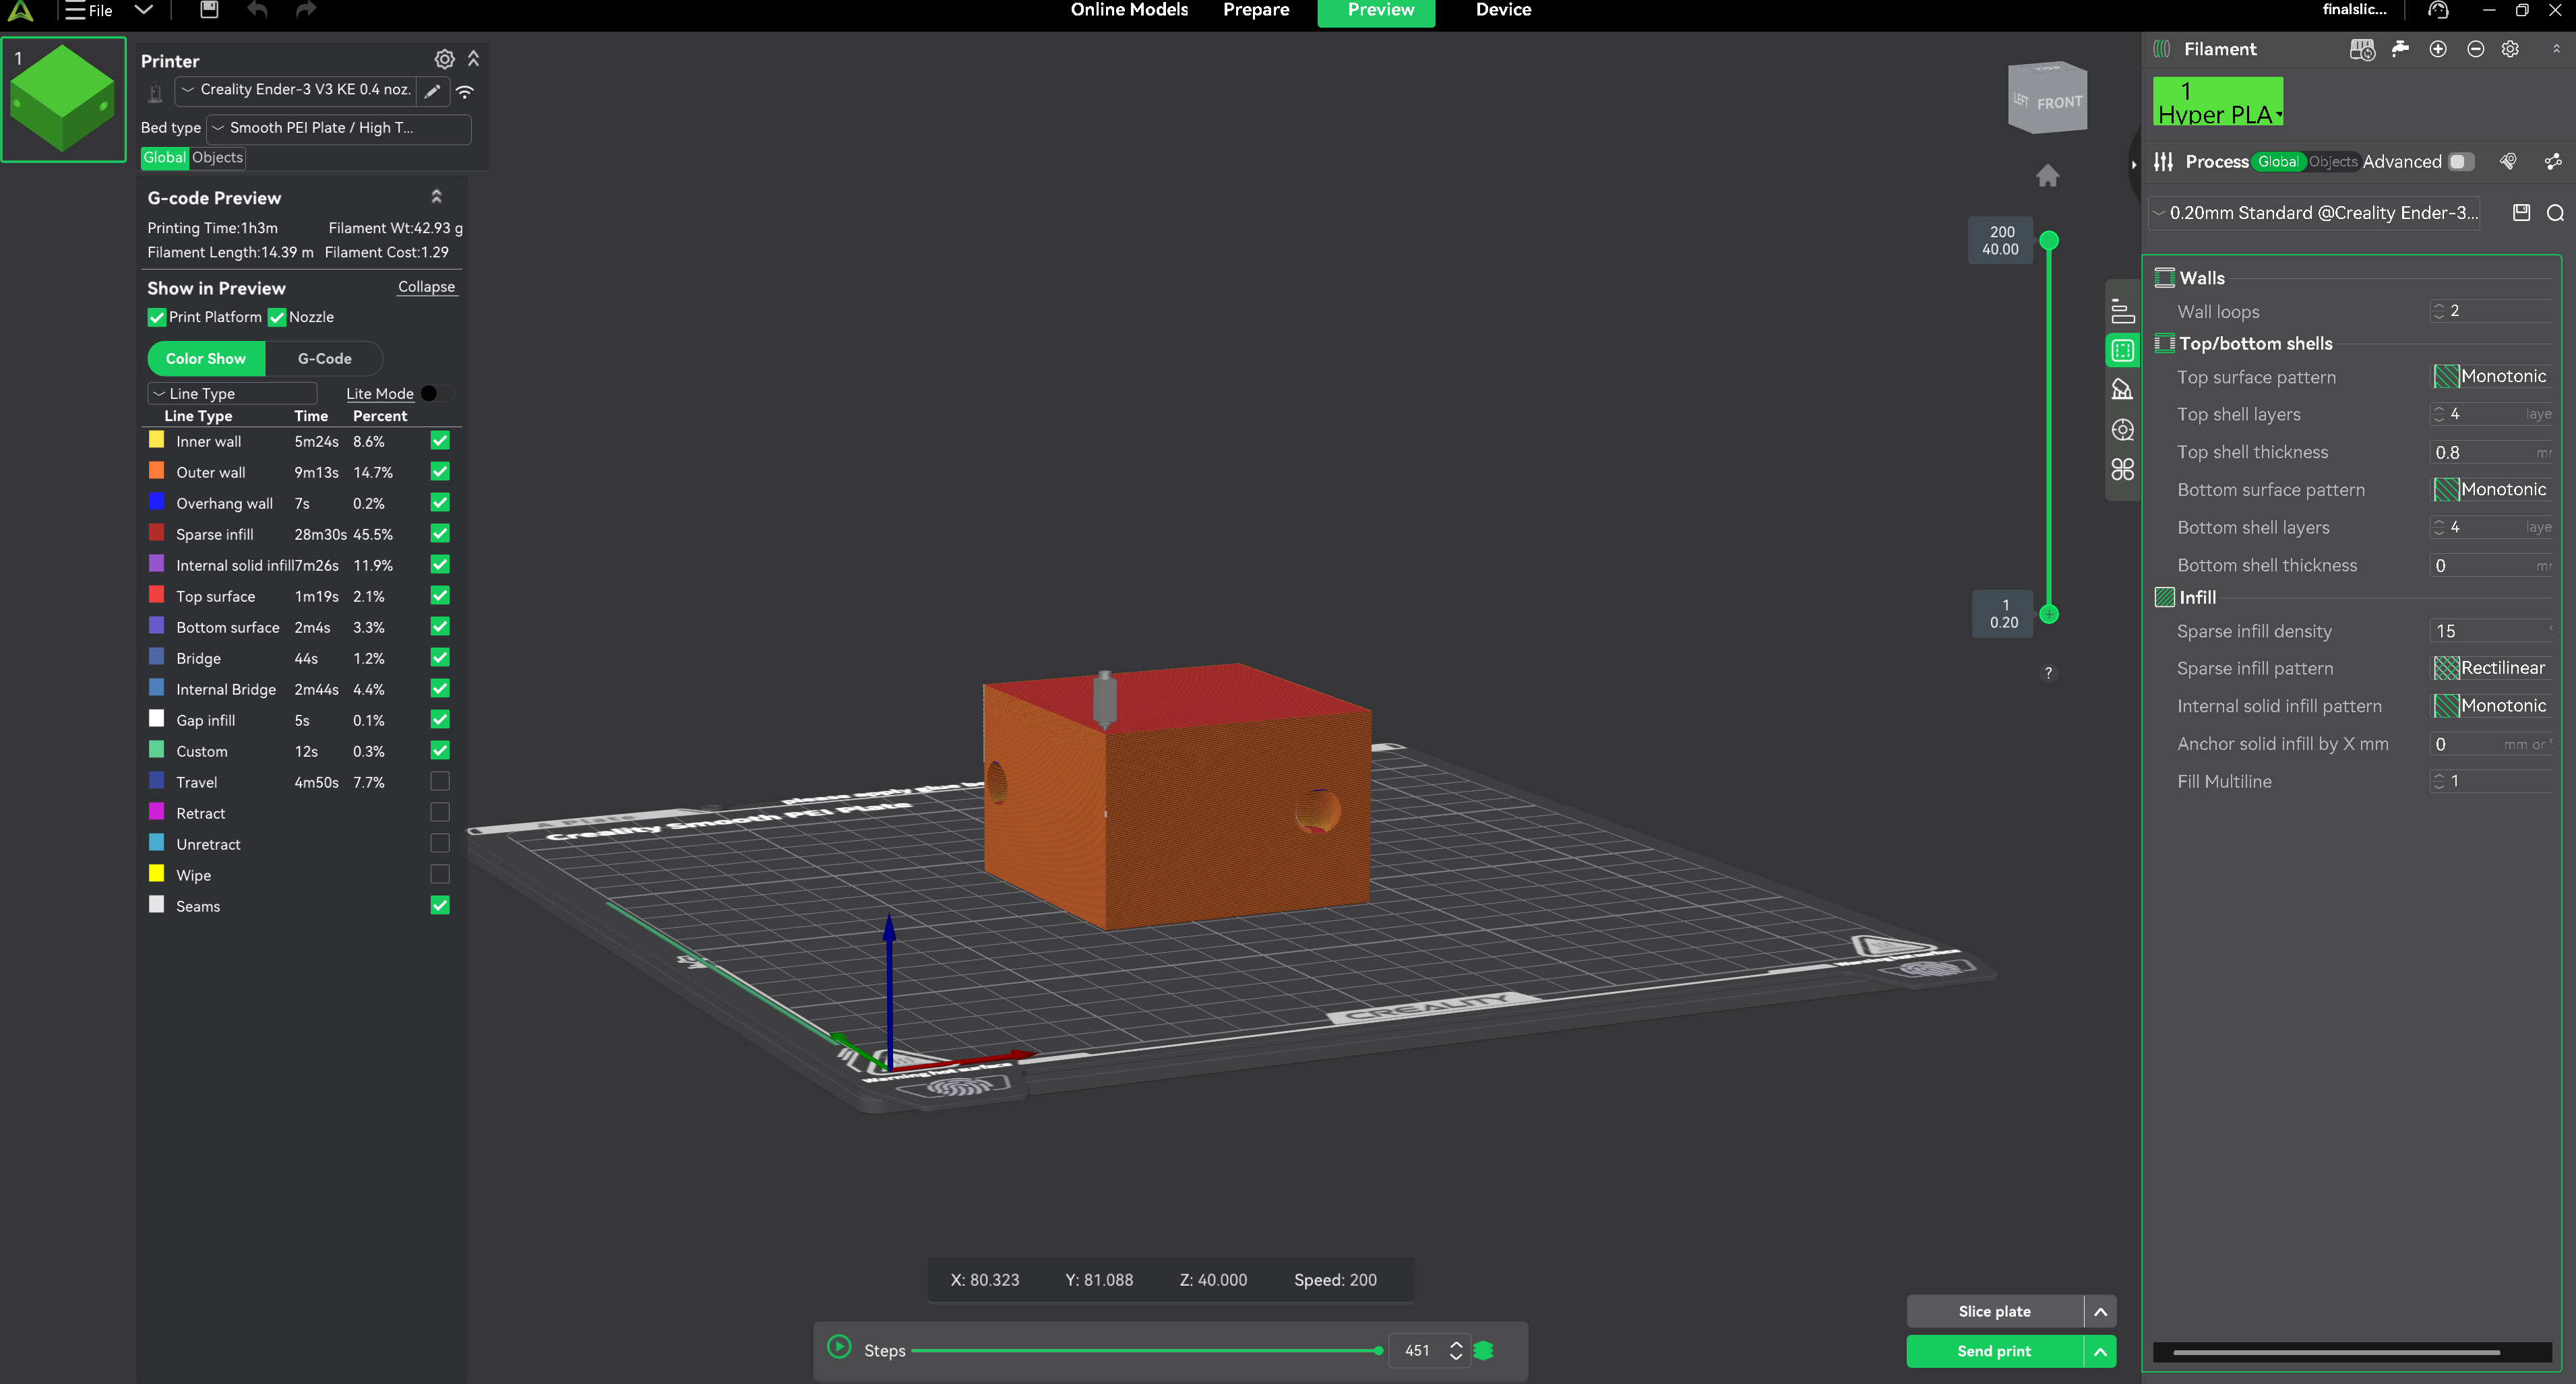2576x1384 pixels.
Task: Open the Bed type dropdown
Action: [x=338, y=128]
